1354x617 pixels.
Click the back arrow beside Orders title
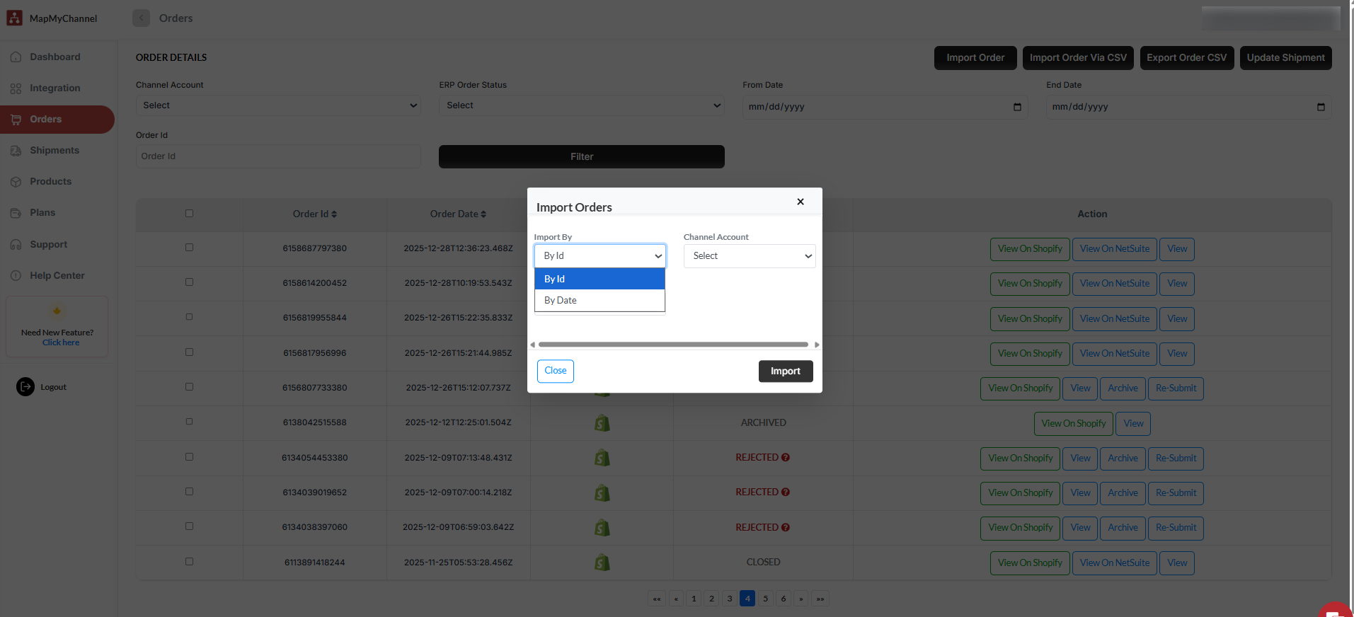tap(141, 18)
